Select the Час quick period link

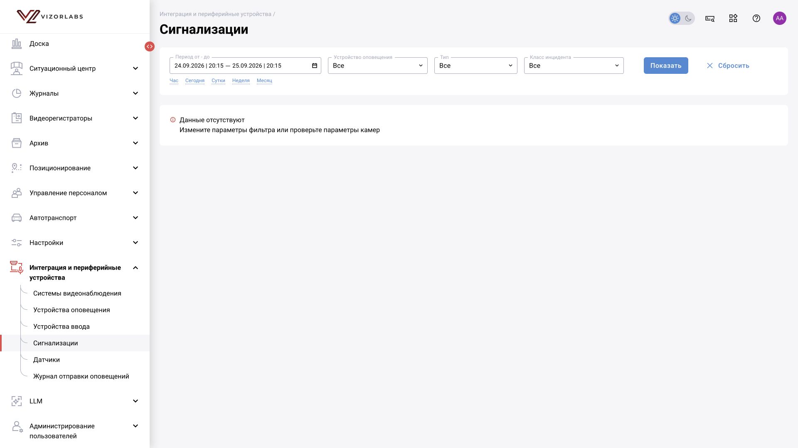(x=174, y=80)
